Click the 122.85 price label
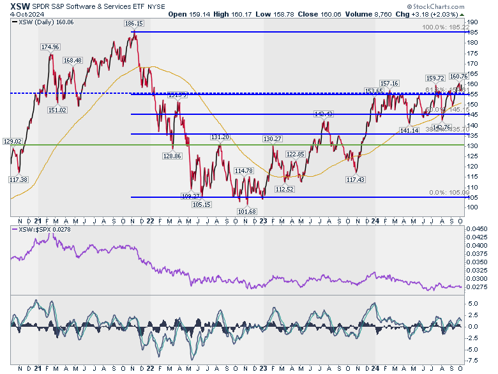 pyautogui.click(x=296, y=154)
